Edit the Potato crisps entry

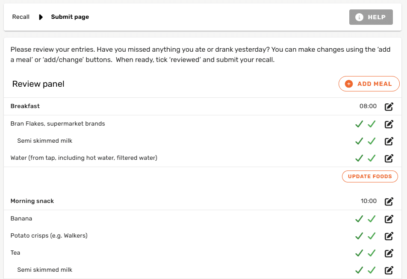pyautogui.click(x=389, y=236)
